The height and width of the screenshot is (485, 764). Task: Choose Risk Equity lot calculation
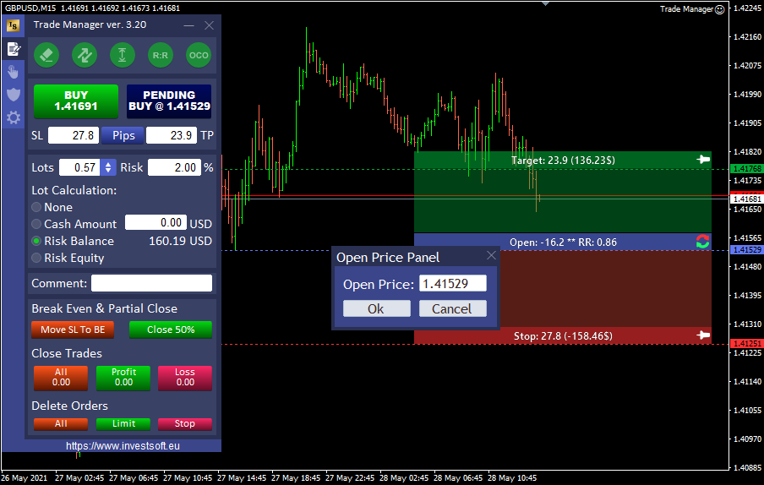(x=36, y=258)
